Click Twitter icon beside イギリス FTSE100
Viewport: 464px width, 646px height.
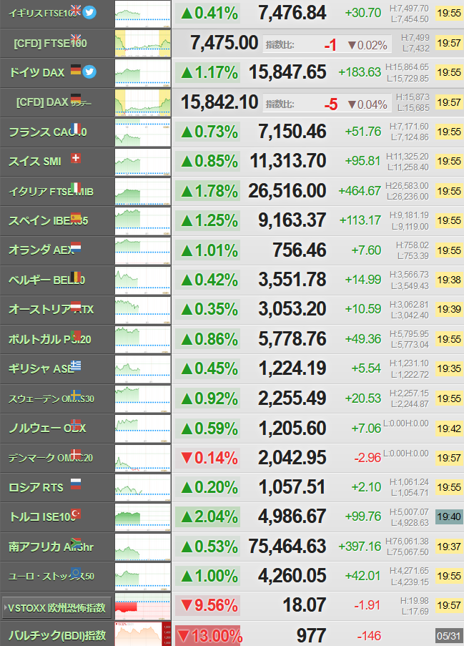[89, 12]
